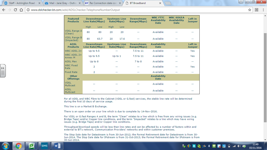Image resolution: width=267 pixels, height=150 pixels.
Task: Close the Staff - Acklington Road tab
Action: click(x=39, y=3)
